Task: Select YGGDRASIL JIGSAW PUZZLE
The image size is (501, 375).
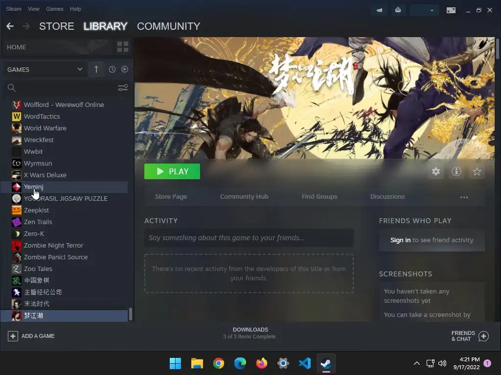Action: point(64,199)
